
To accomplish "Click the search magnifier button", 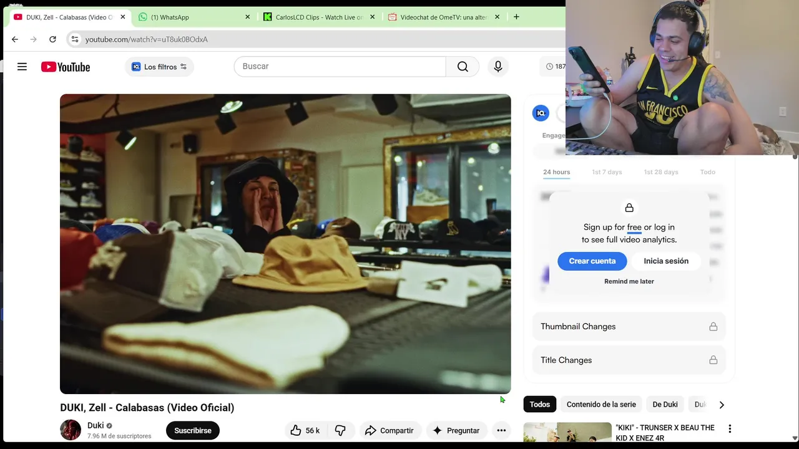I will [x=463, y=66].
